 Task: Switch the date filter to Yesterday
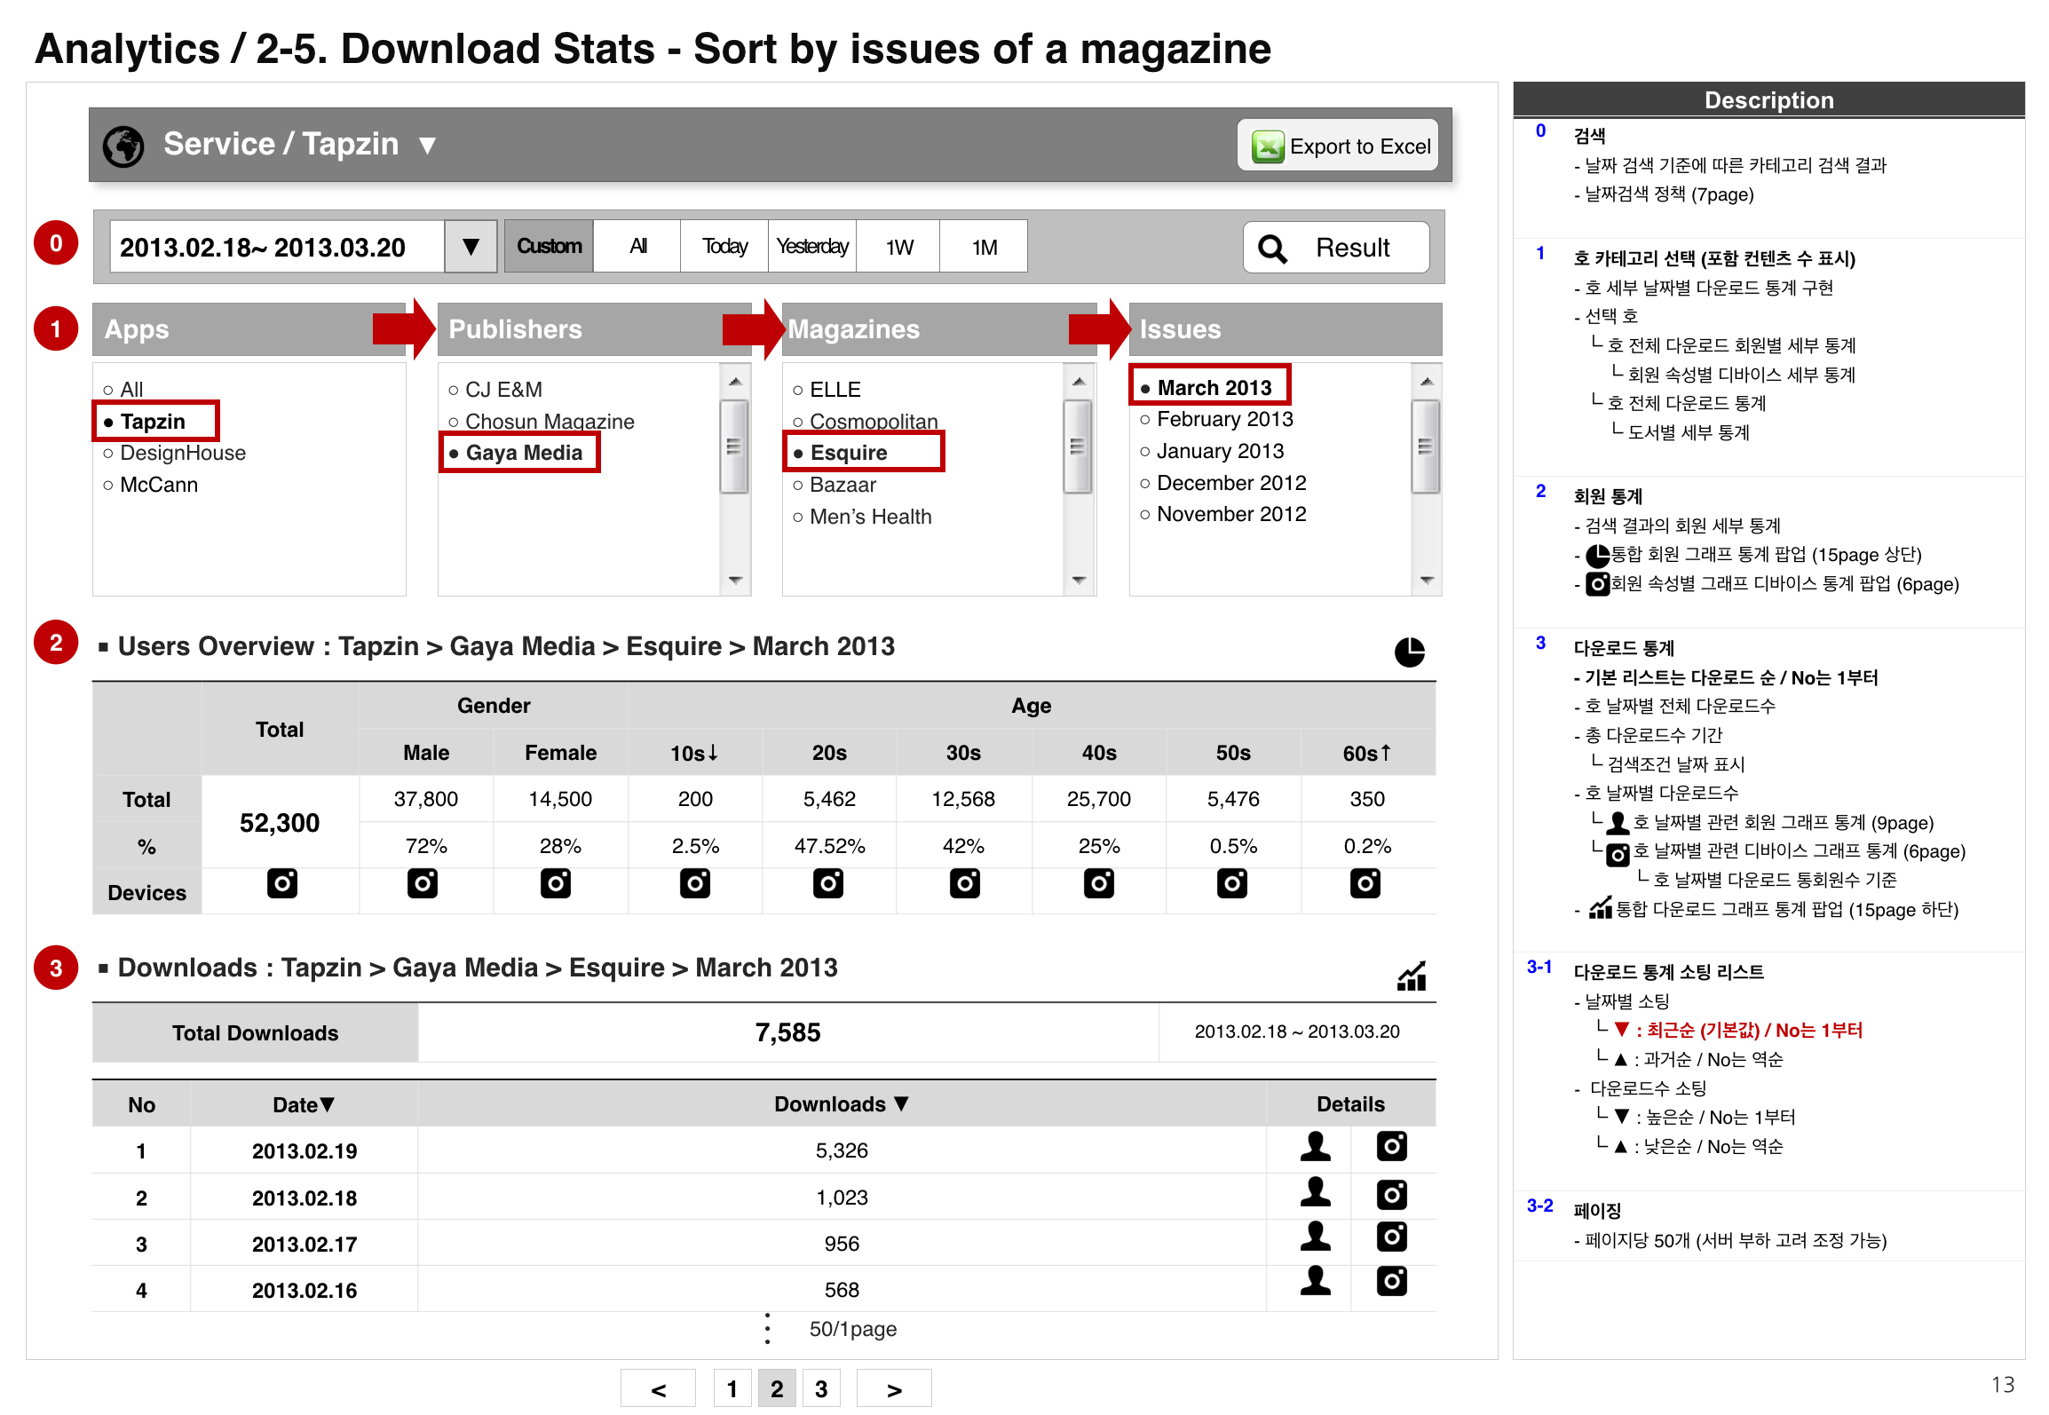[811, 247]
